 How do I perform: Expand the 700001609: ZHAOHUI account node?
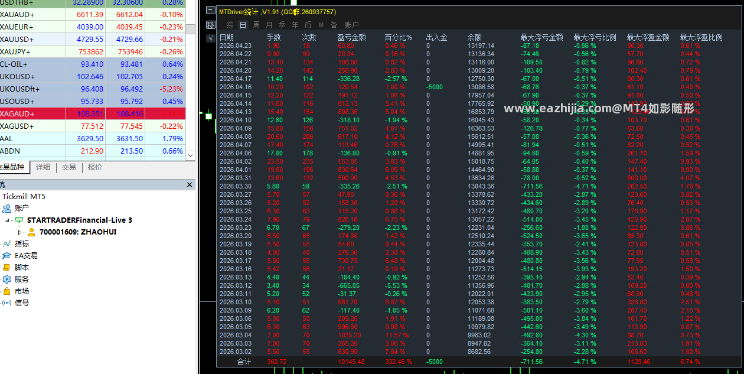19,232
